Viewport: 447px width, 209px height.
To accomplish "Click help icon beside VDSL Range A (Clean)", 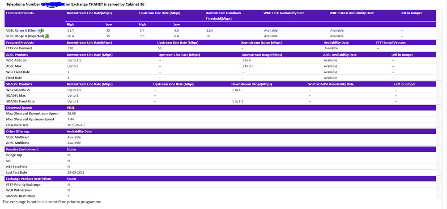I will tap(47, 30).
